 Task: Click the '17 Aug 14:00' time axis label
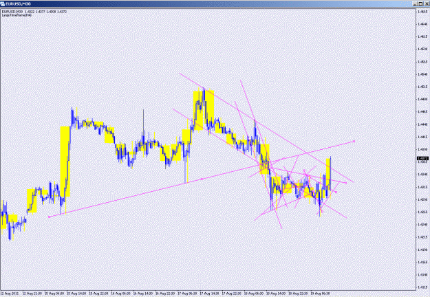click(209, 293)
